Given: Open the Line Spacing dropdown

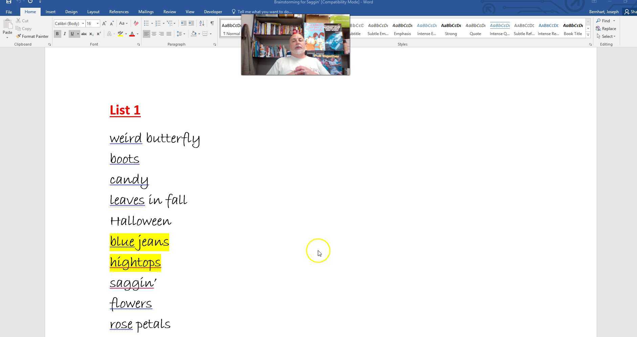Looking at the screenshot, I should pos(184,34).
